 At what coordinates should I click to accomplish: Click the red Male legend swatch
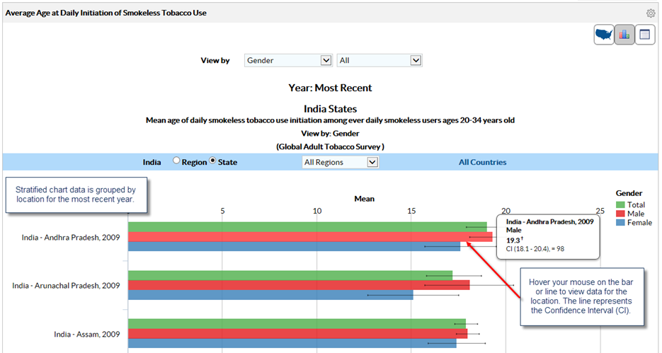click(x=620, y=214)
